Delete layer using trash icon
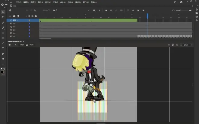The height and width of the screenshot is (124, 199). [x=18, y=16]
